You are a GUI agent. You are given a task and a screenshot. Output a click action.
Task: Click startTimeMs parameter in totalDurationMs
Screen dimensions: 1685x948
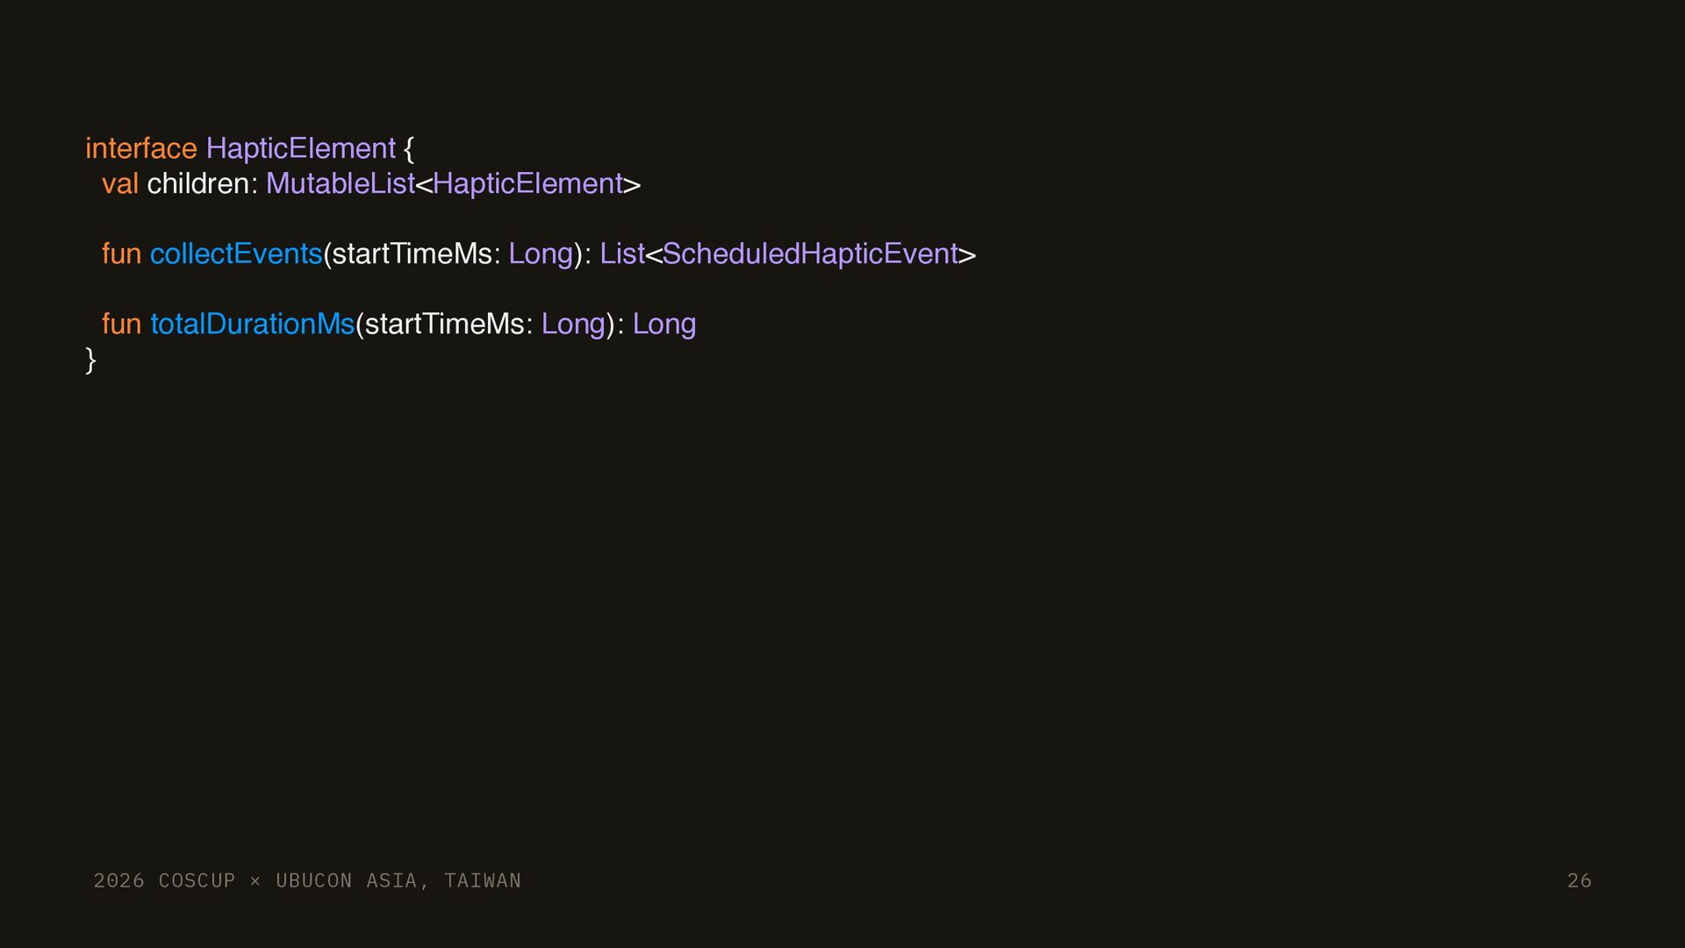point(444,324)
